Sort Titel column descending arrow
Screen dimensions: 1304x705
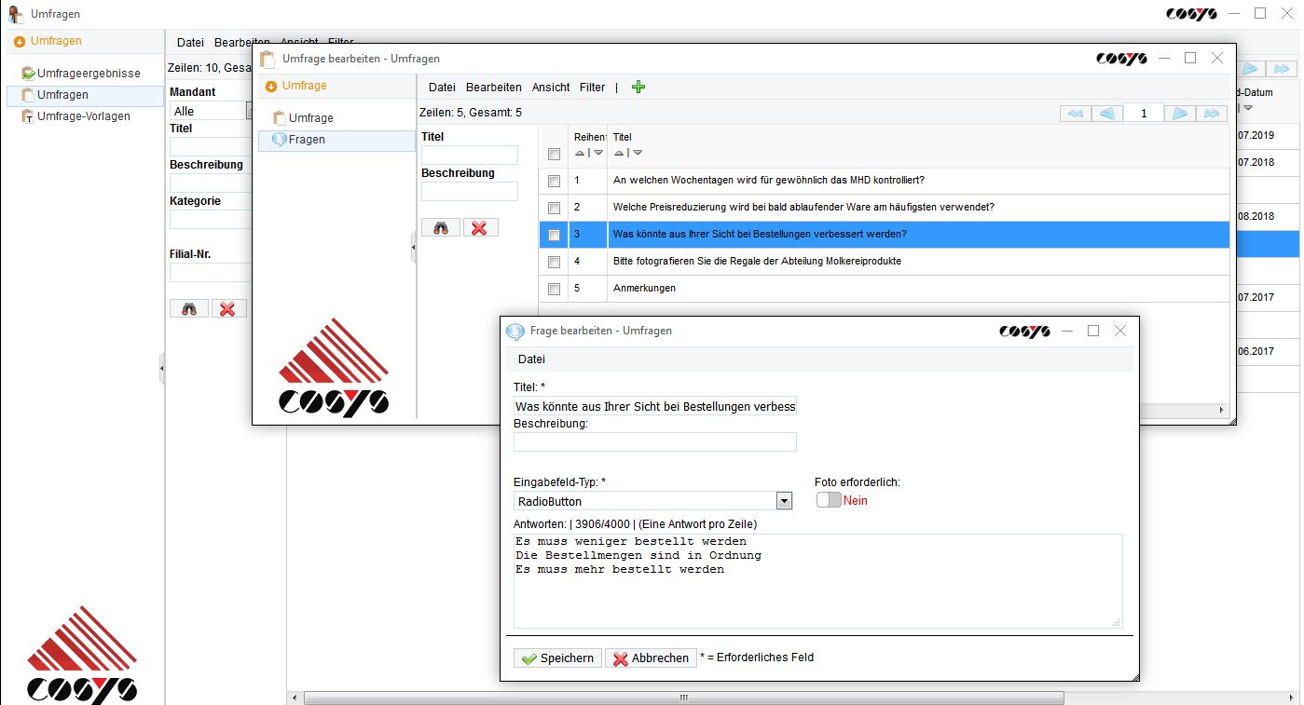pyautogui.click(x=638, y=153)
